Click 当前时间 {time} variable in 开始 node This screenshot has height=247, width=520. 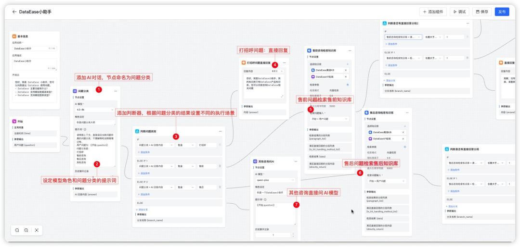(35, 133)
